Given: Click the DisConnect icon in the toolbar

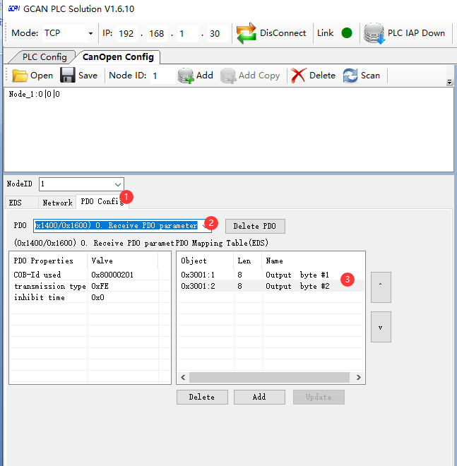Looking at the screenshot, I should point(247,33).
